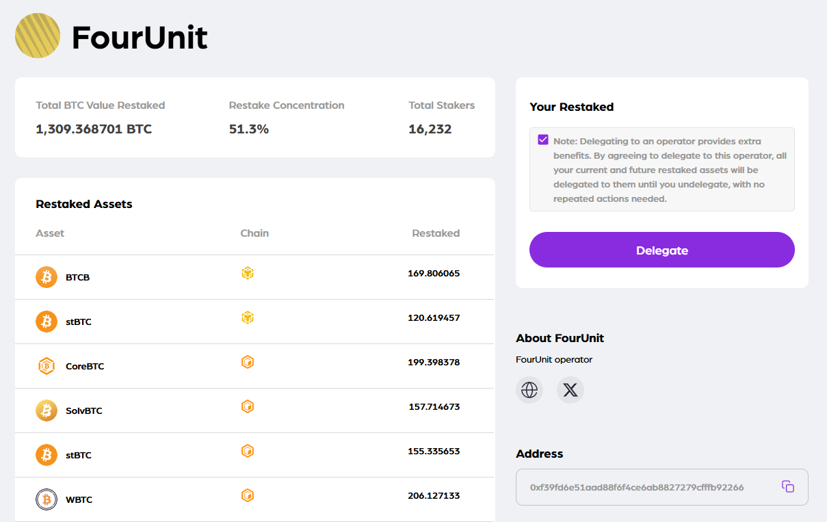Image resolution: width=827 pixels, height=522 pixels.
Task: Select the stBTC row showing 120.619457
Action: pyautogui.click(x=254, y=322)
